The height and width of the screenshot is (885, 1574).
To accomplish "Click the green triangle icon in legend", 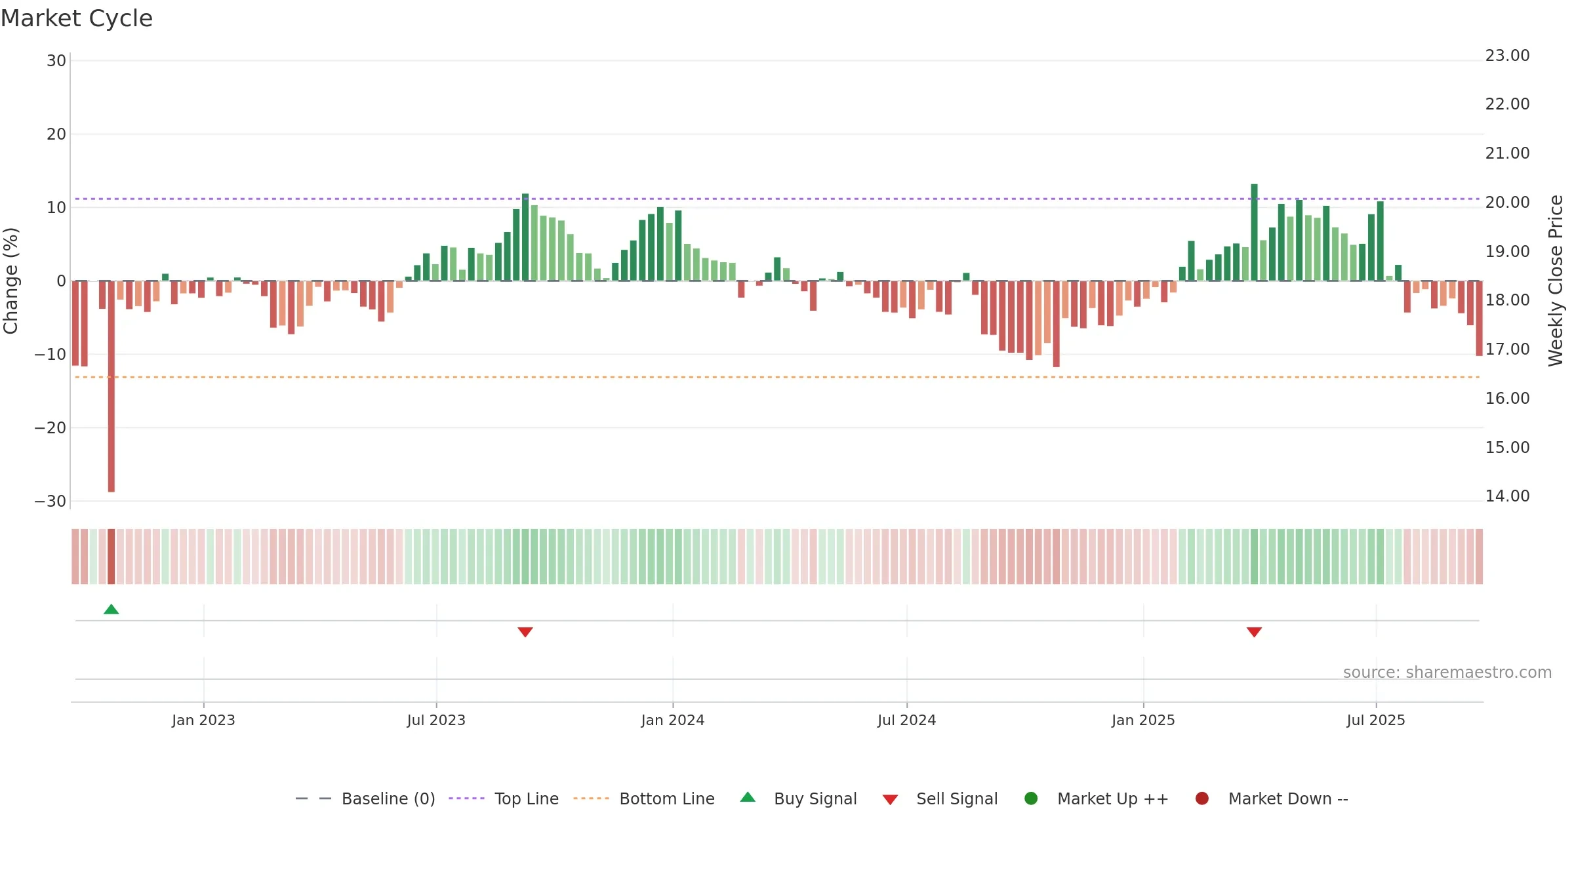I will 748,797.
